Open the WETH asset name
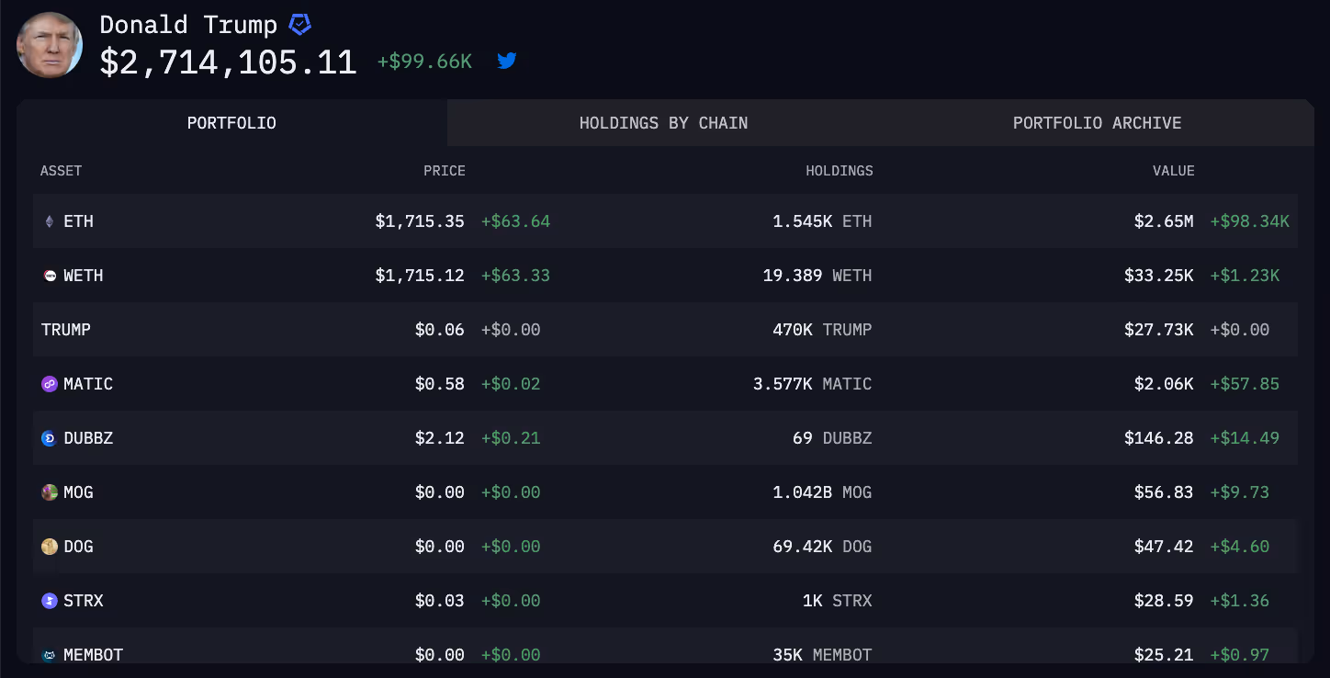This screenshot has height=678, width=1330. point(84,276)
